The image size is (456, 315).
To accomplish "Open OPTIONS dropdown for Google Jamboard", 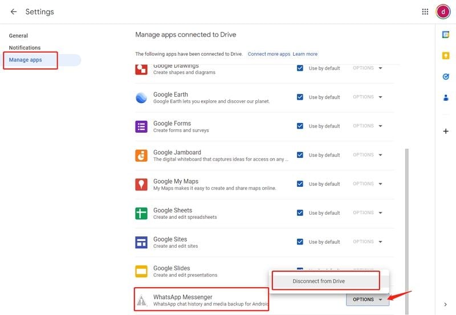I will click(x=368, y=155).
